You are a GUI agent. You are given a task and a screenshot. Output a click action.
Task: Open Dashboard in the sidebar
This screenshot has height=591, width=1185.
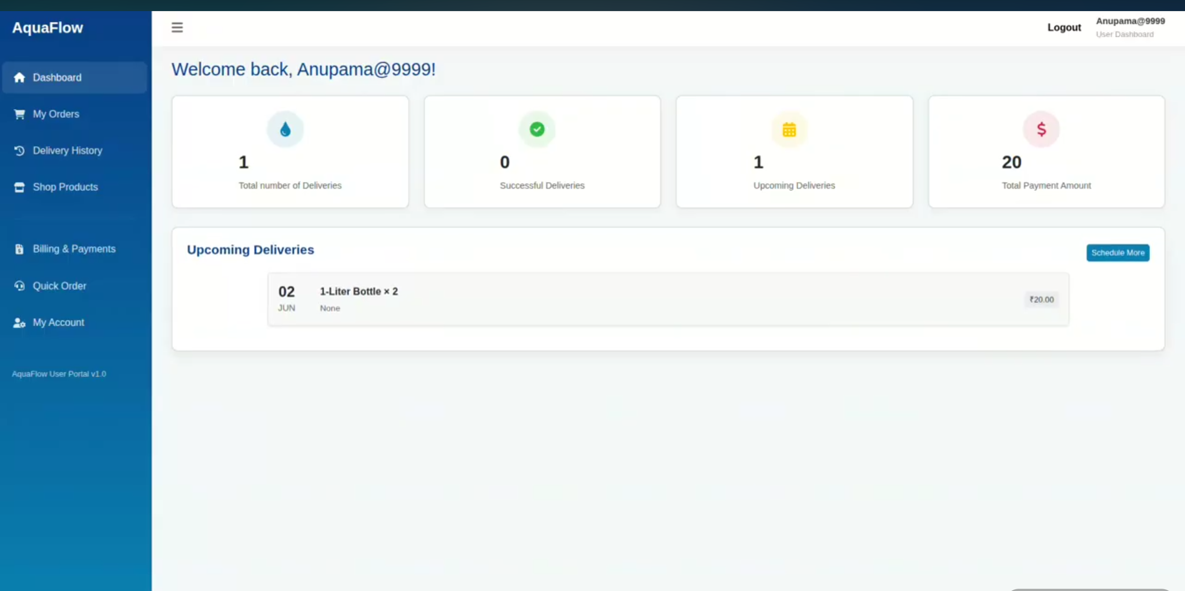[x=74, y=77]
